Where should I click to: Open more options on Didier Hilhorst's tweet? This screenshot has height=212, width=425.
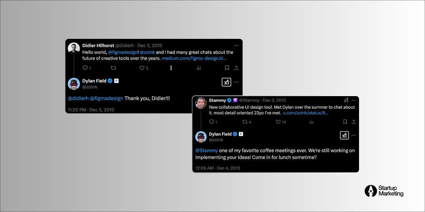click(x=236, y=45)
